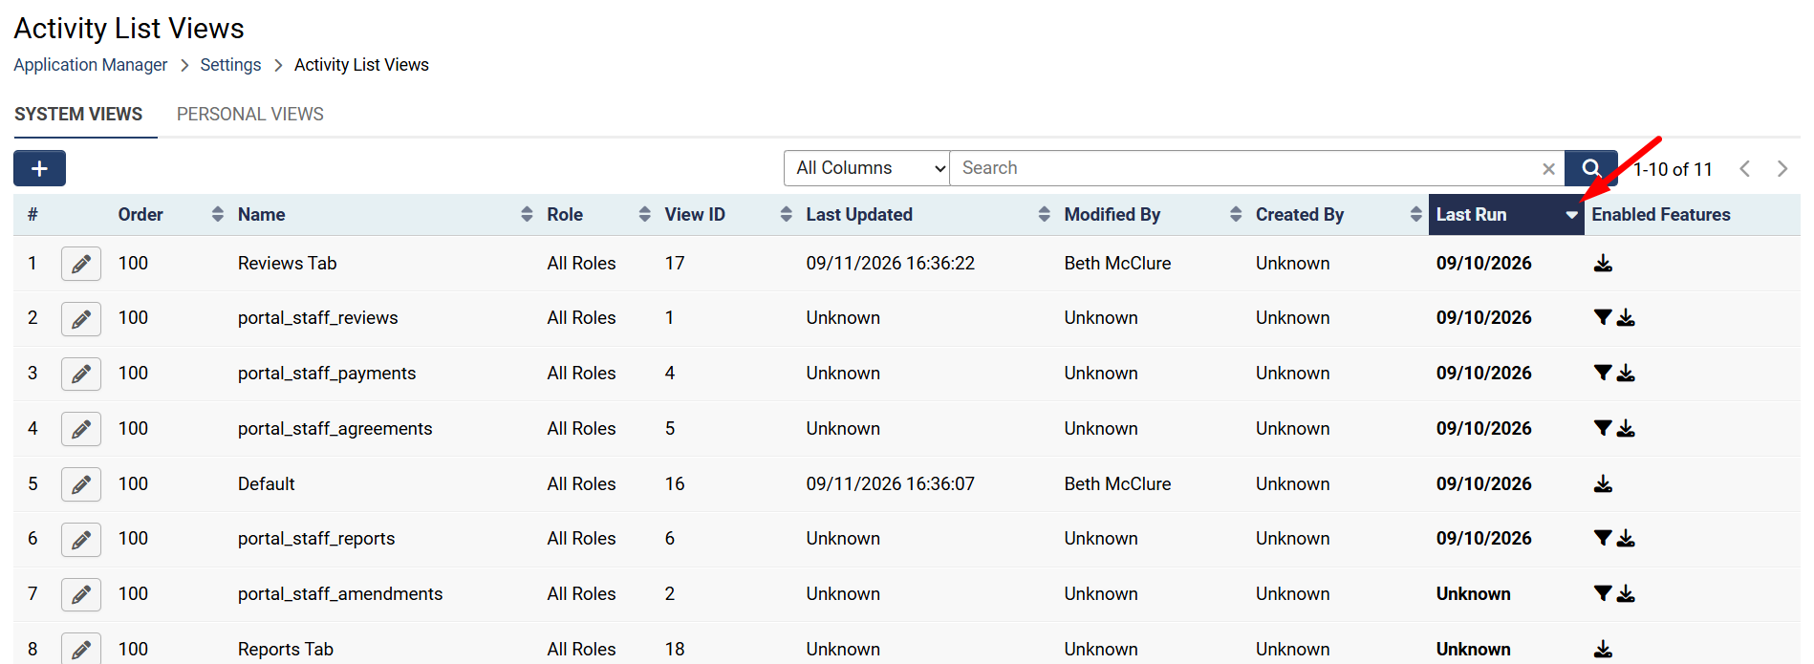Click the portal_staff_reports name cell
Screen dimensions: 1814x664
[x=316, y=539]
